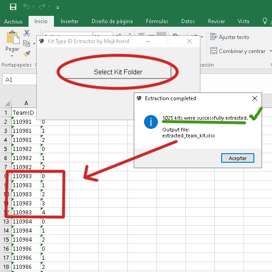Click the Select All corner triangle
Image resolution: width=272 pixels, height=272 pixels.
7,103
